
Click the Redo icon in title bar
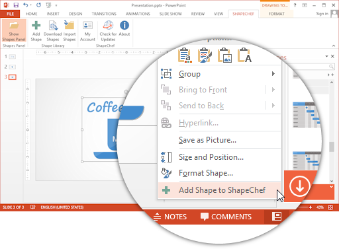[x=38, y=5]
